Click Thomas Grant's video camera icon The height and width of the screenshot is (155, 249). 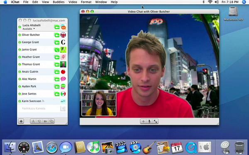point(57,64)
